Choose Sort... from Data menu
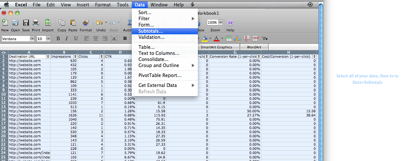Viewport: 410px width, 161px height. (x=165, y=13)
